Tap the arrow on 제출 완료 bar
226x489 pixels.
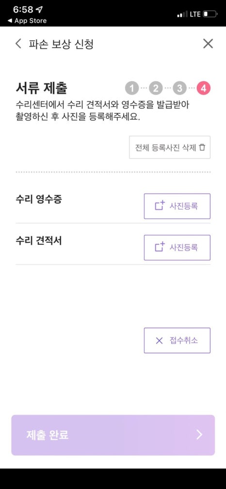(199, 435)
